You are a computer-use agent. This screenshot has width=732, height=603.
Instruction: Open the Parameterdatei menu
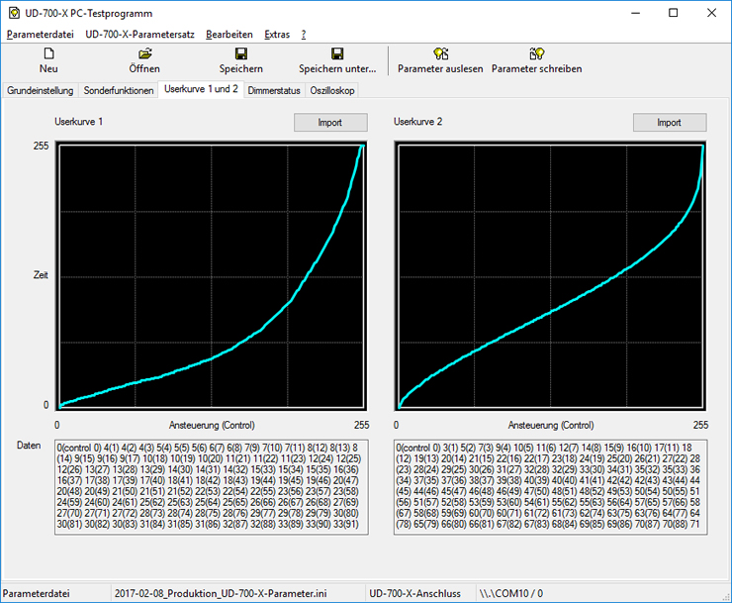point(40,34)
